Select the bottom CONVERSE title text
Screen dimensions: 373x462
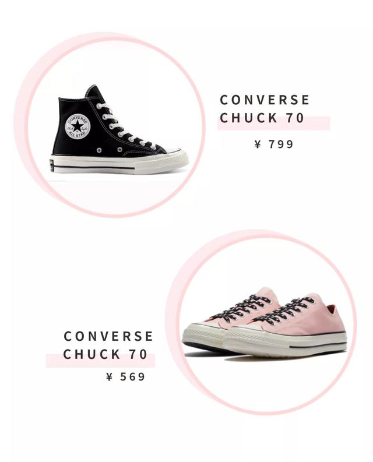[x=108, y=337]
